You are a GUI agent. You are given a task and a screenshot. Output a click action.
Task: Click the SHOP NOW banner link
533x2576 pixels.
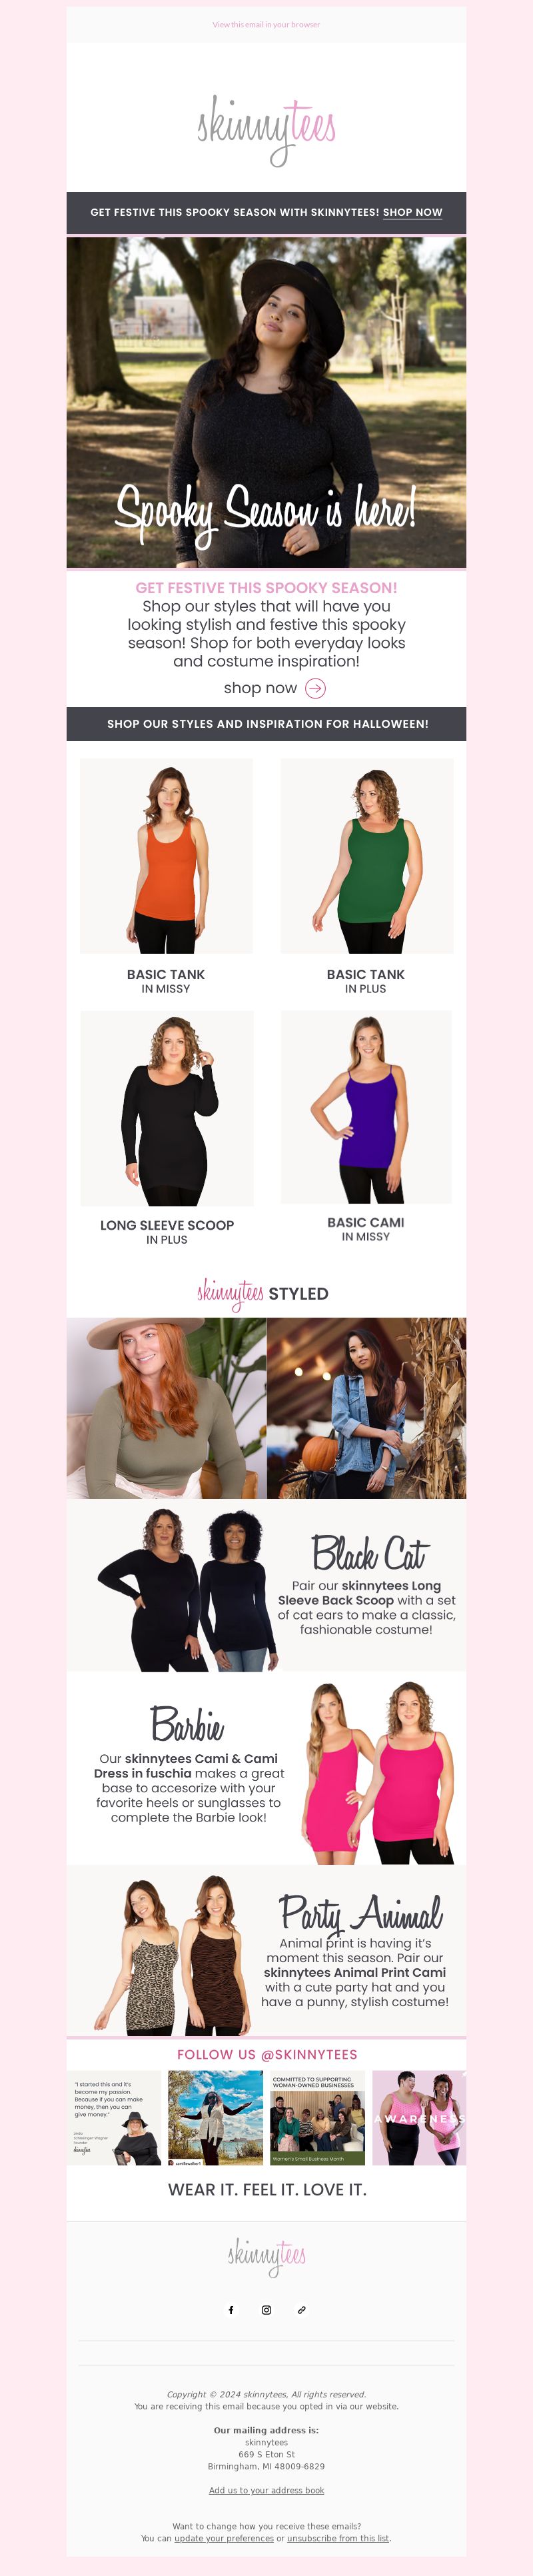[412, 212]
